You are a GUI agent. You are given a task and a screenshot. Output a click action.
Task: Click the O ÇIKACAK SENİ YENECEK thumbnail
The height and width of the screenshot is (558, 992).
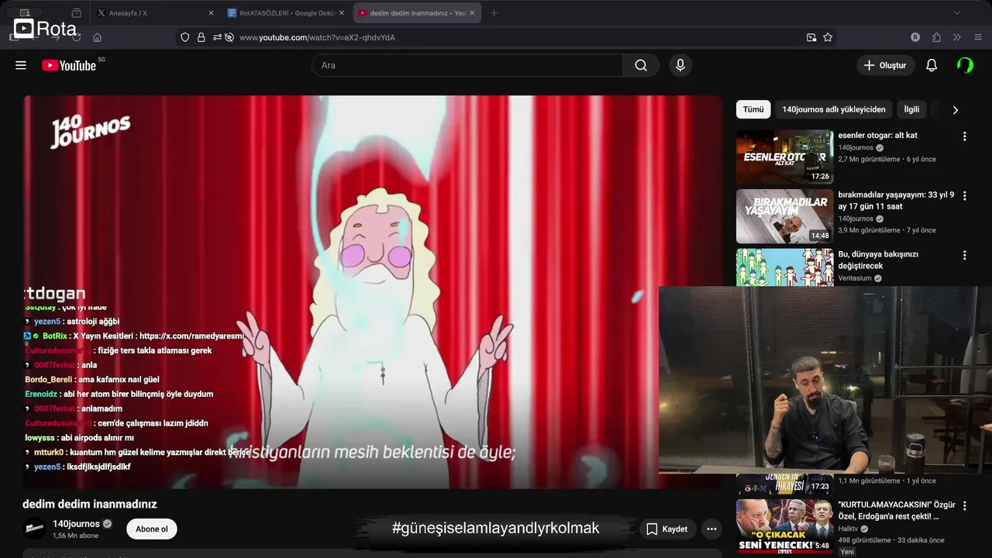784,525
